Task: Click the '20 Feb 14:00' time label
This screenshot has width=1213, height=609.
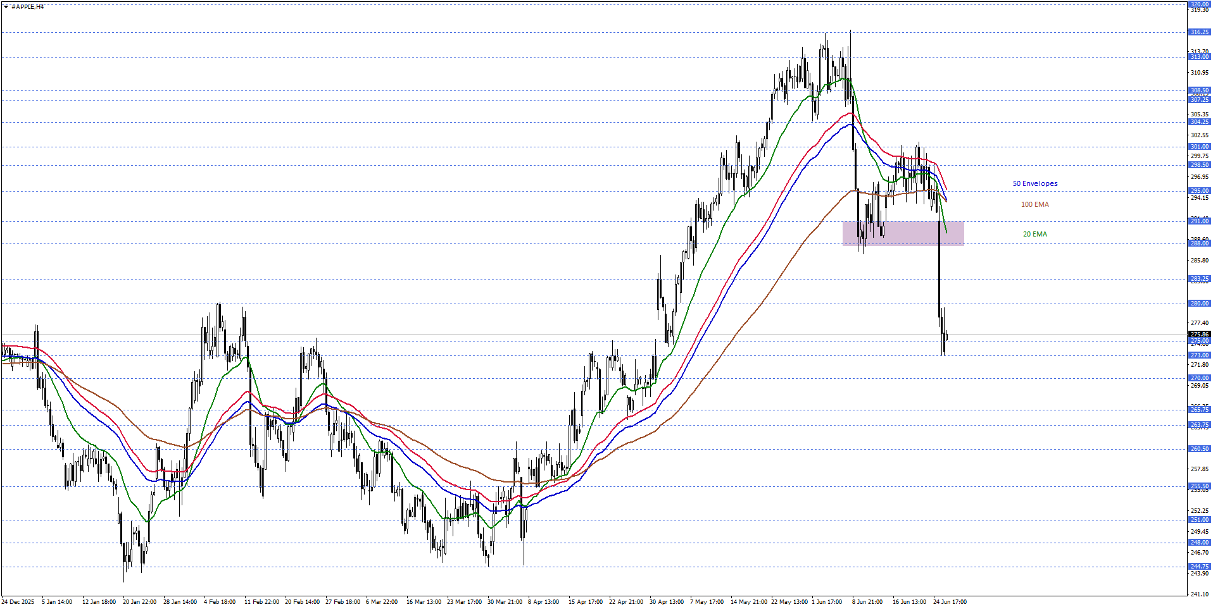Action: pos(302,602)
